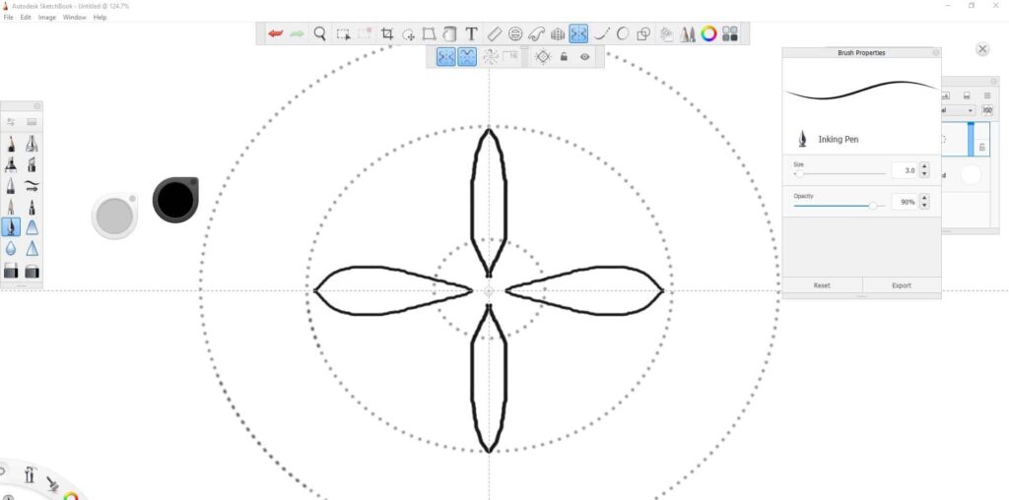Image resolution: width=1009 pixels, height=500 pixels.
Task: Open brush library from brush palette
Action: (32, 121)
